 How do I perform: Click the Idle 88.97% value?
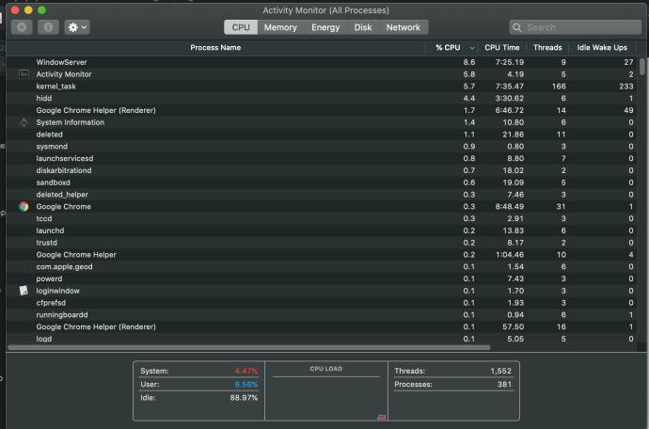click(x=244, y=398)
